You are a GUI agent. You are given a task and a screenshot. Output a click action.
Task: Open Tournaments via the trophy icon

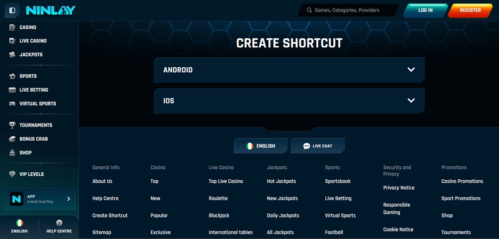pos(12,125)
